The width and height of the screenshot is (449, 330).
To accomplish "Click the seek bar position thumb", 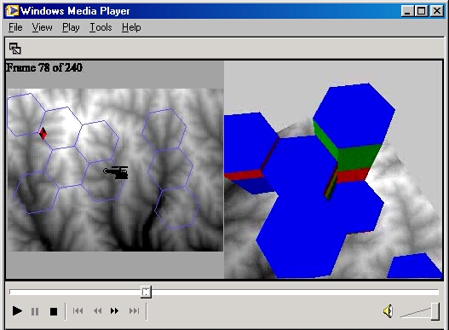I will point(146,292).
